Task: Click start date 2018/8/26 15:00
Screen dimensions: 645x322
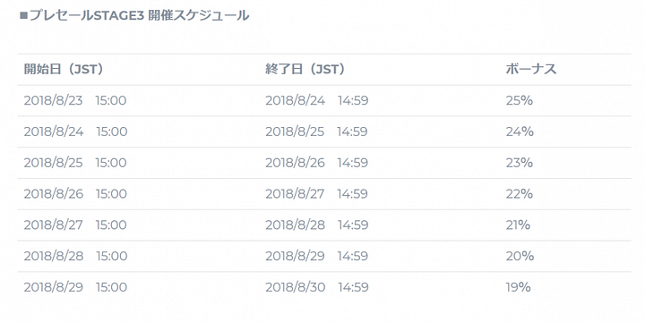Action: [75, 194]
